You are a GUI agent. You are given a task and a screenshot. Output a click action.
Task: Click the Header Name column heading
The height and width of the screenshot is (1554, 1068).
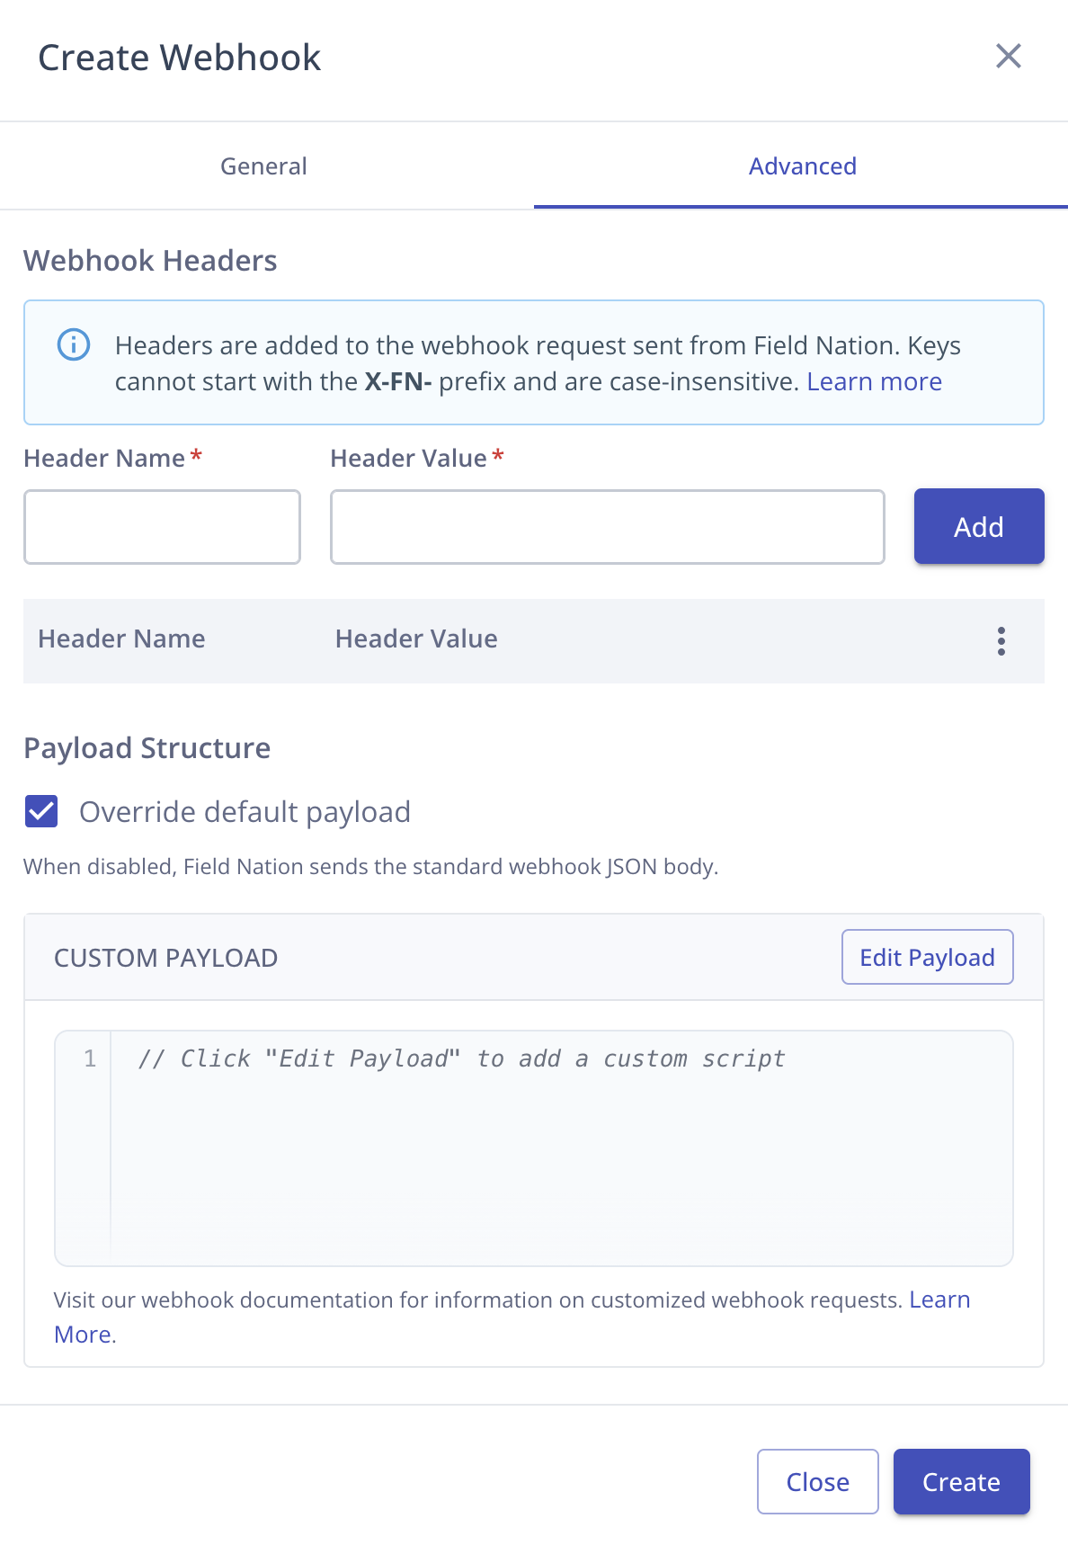(x=121, y=639)
